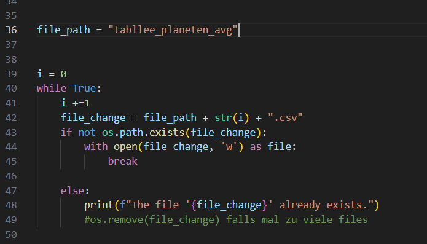Click the commented os.remove line

click(226, 220)
